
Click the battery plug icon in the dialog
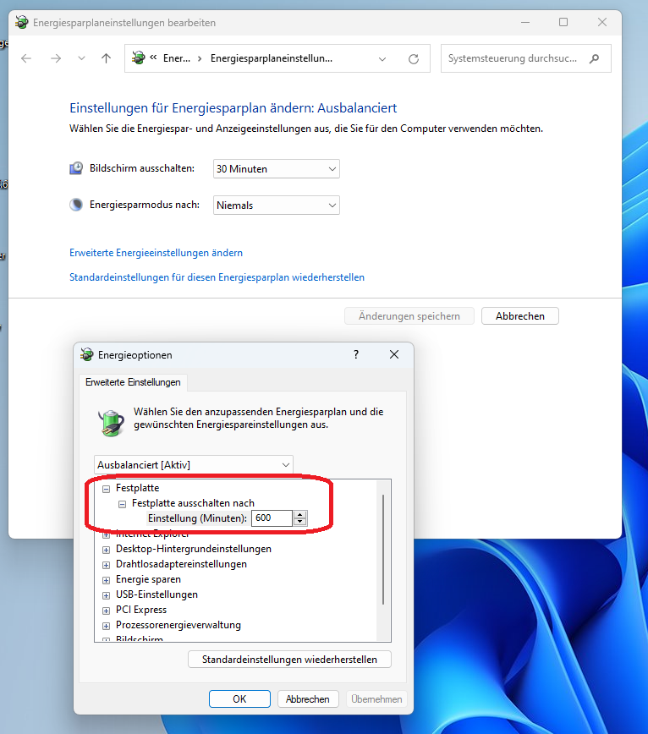click(x=111, y=422)
